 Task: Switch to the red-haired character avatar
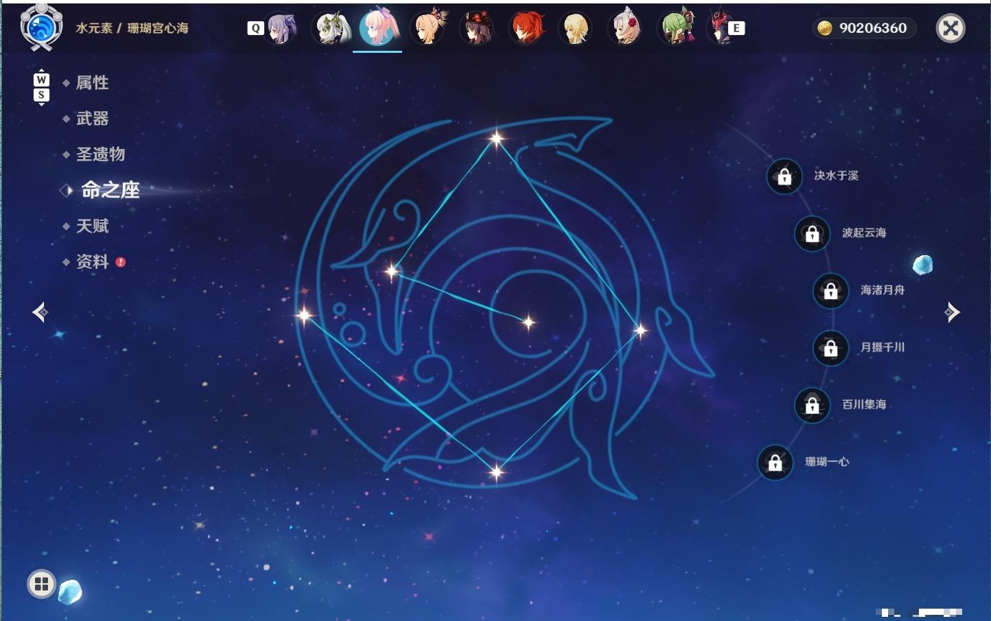527,28
